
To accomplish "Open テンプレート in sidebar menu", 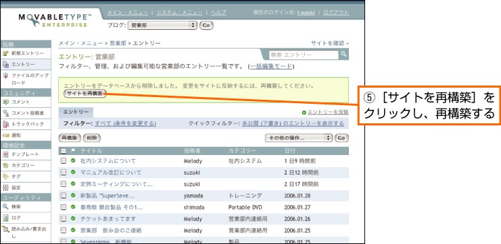I will click(x=25, y=154).
